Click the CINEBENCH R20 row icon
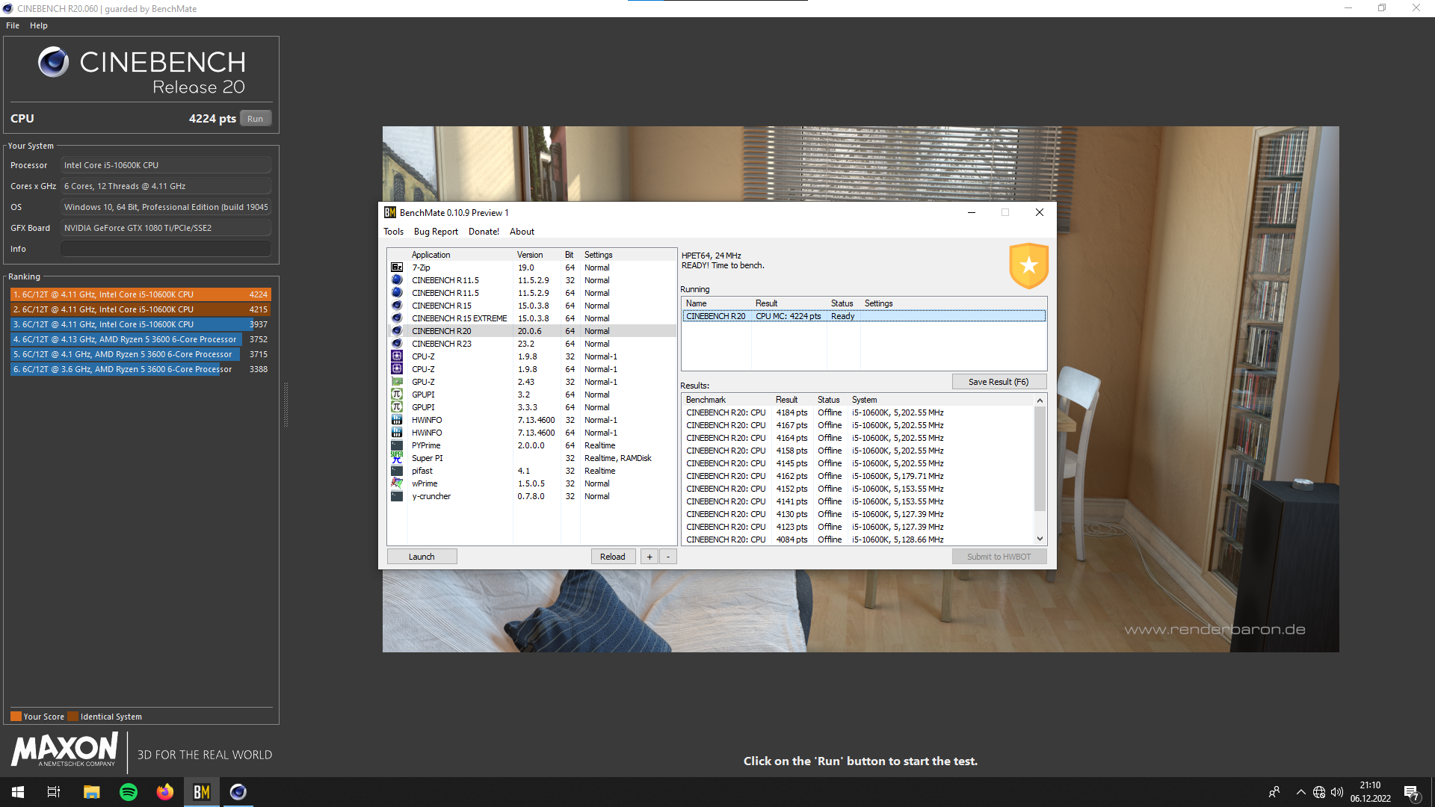The height and width of the screenshot is (807, 1435). tap(397, 331)
